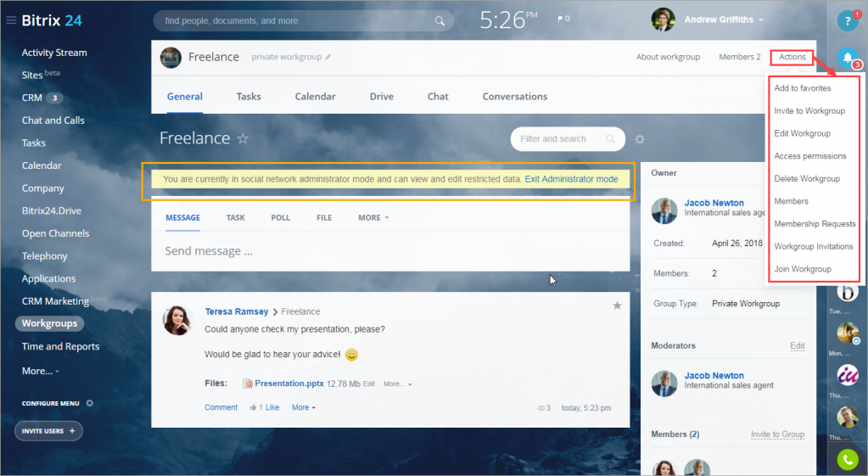Open Workgroups in left menu

click(49, 323)
